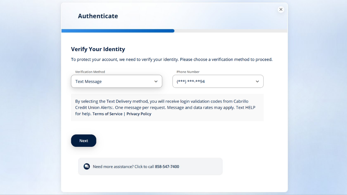This screenshot has width=347, height=195.
Task: Call 858-547-7400 via the phone link
Action: (167, 167)
